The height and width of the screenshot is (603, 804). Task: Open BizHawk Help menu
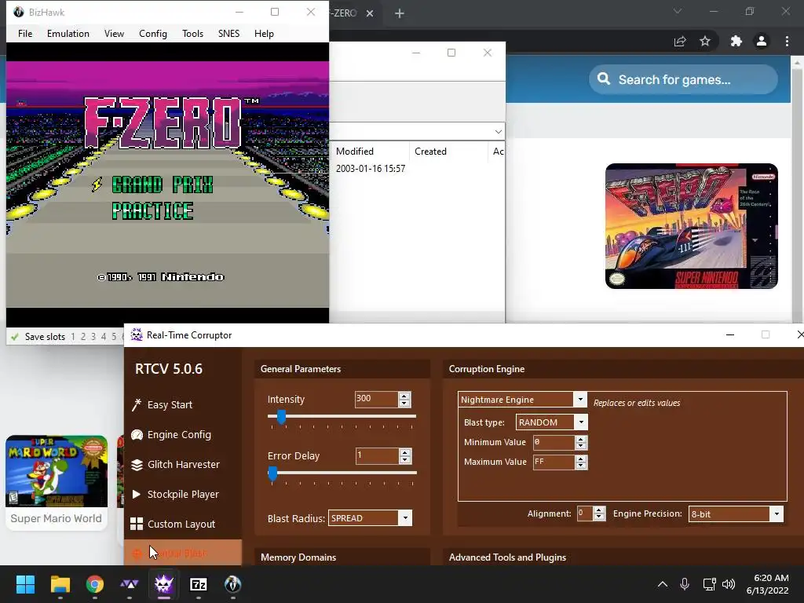(x=264, y=33)
